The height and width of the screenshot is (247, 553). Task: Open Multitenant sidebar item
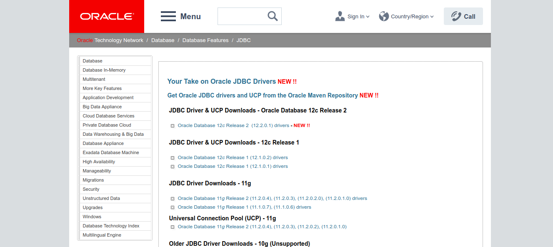[x=115, y=79]
